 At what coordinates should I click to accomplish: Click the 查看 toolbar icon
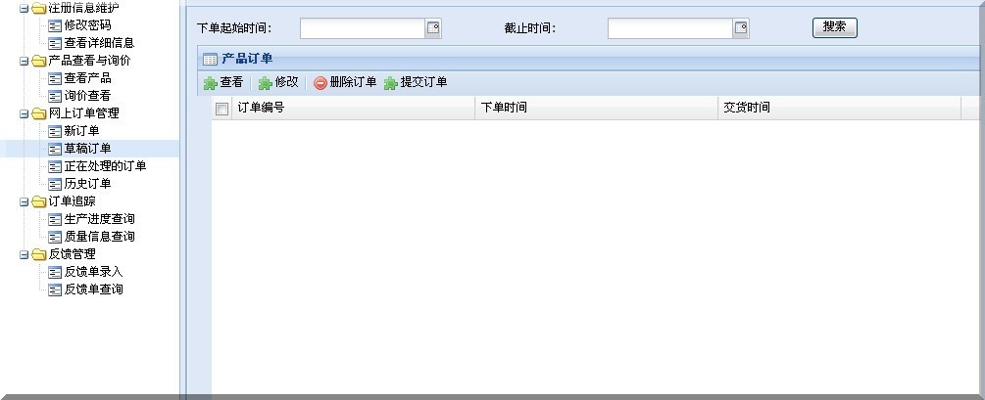(x=210, y=83)
